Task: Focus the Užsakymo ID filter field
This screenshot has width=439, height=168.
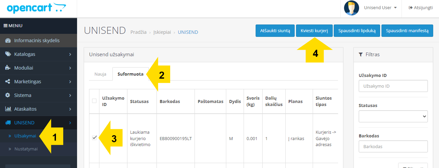Action: (x=393, y=86)
